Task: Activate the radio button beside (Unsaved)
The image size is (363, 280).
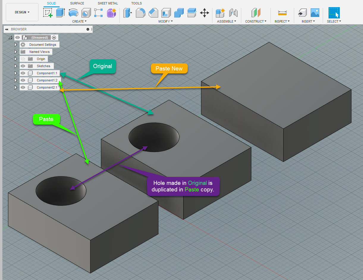Action: pos(54,37)
